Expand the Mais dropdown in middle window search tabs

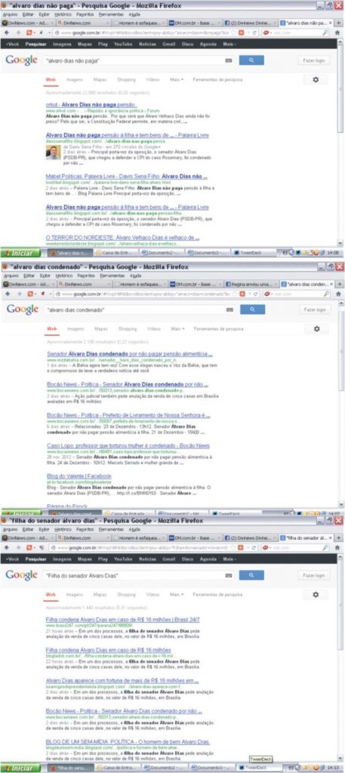[x=177, y=329]
